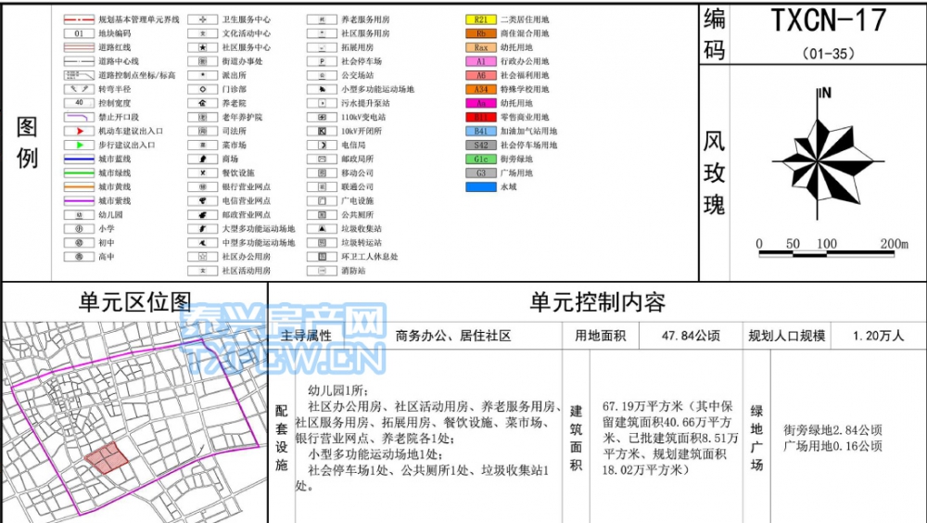Select the 邮政局所 envelope symbol
The height and width of the screenshot is (523, 927).
point(323,159)
